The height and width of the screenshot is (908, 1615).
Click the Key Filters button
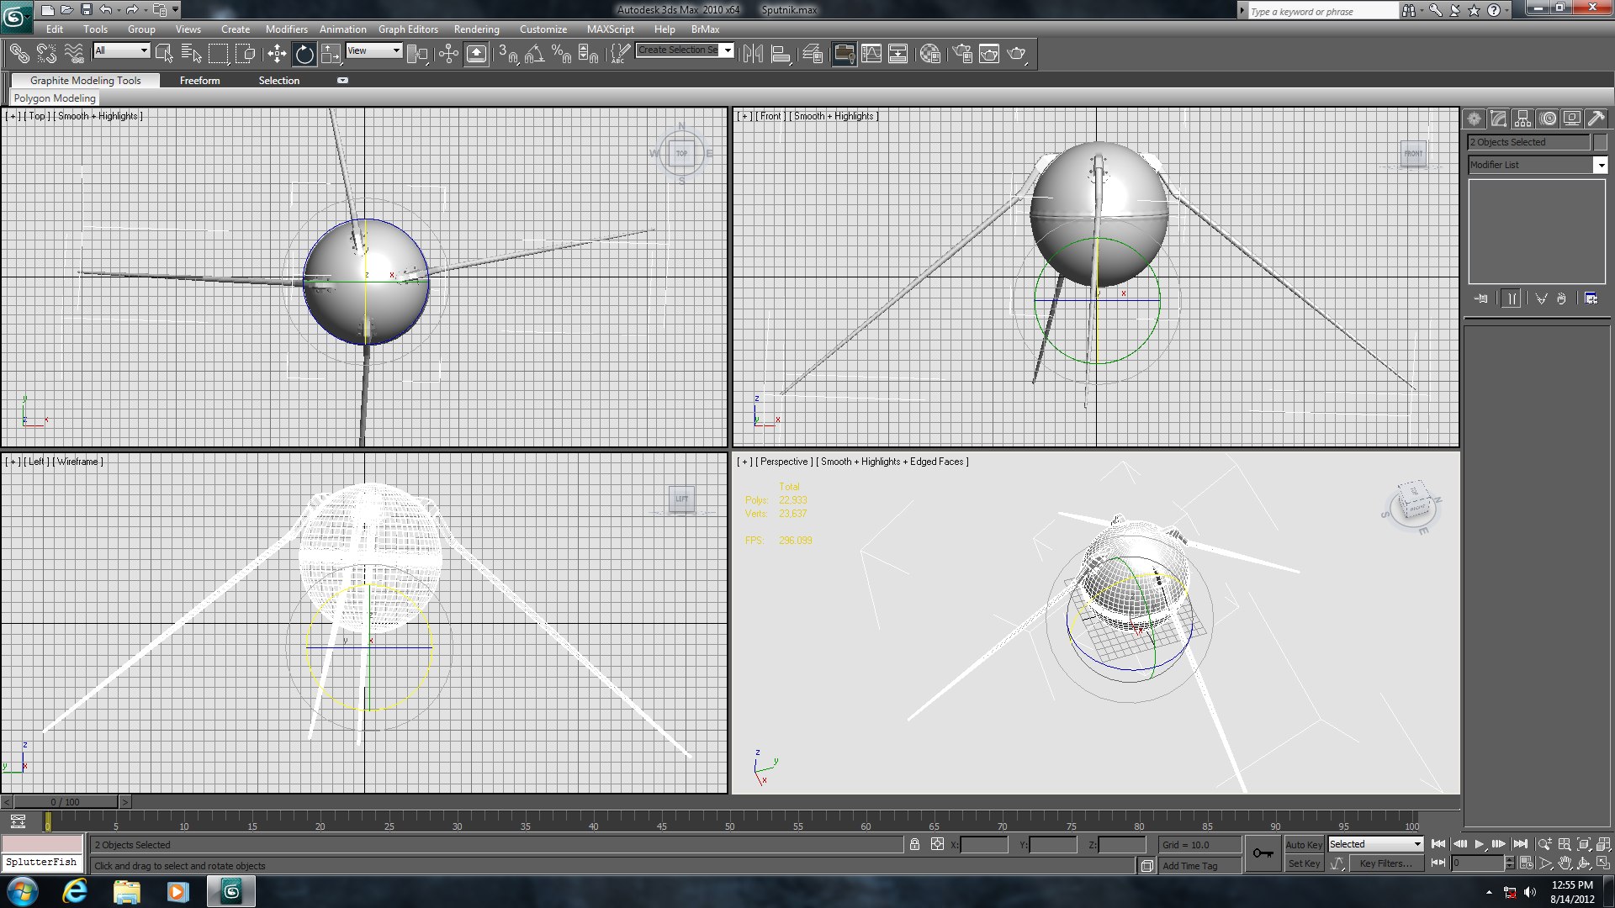coord(1385,863)
